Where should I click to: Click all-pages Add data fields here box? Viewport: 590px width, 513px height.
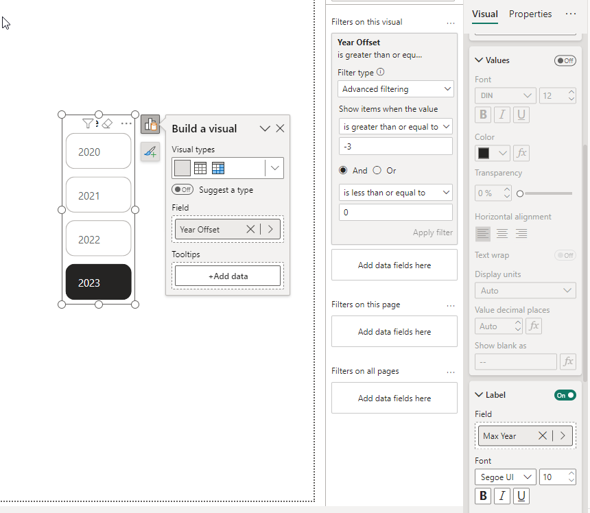(394, 398)
